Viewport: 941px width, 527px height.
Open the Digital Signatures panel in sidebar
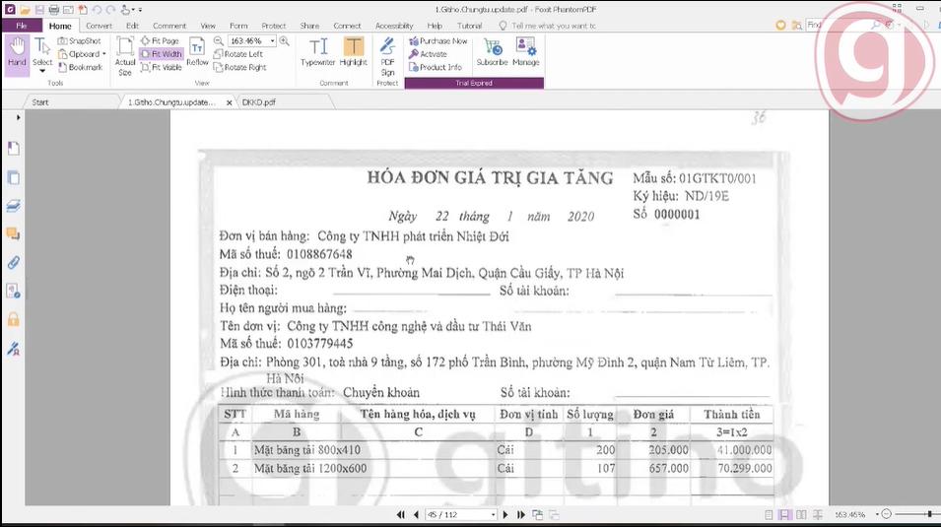[13, 349]
